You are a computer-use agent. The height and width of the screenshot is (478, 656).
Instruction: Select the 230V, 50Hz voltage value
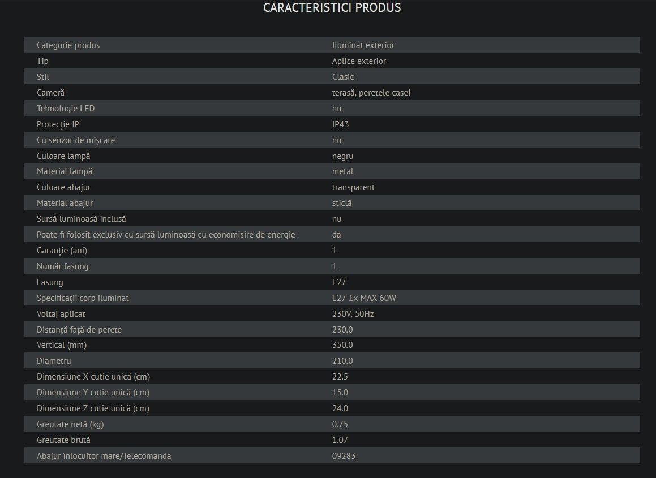point(353,314)
